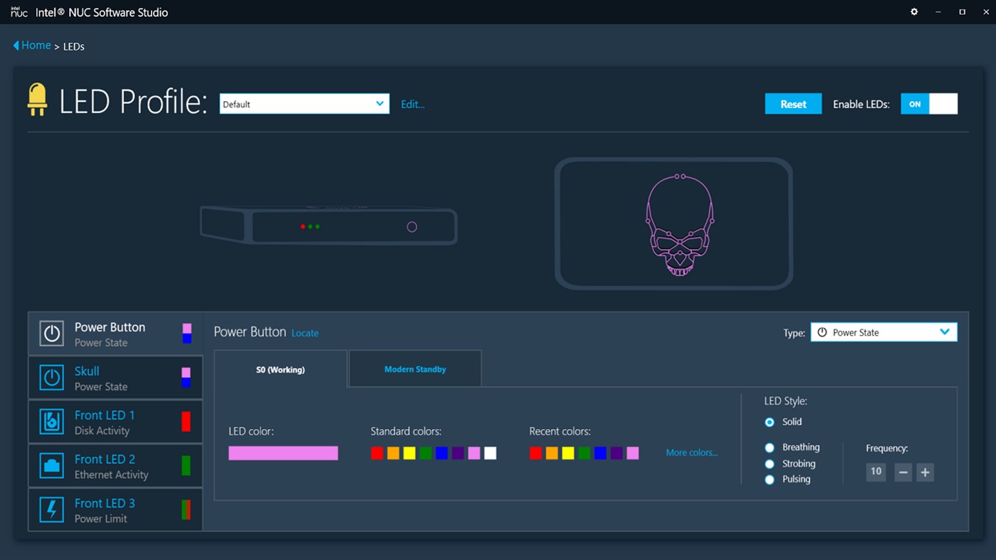
Task: Open the LED Profile Default dropdown
Action: (304, 104)
